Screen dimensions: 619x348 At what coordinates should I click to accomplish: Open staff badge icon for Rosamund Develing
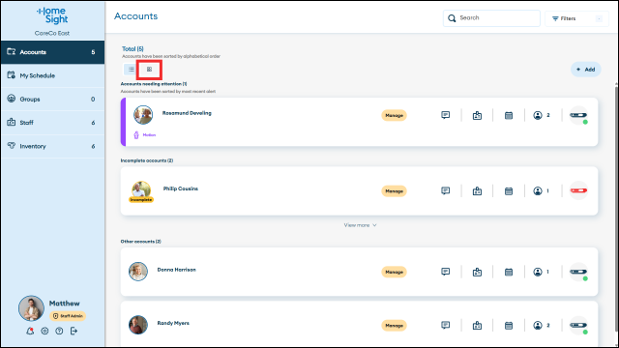[x=477, y=115]
